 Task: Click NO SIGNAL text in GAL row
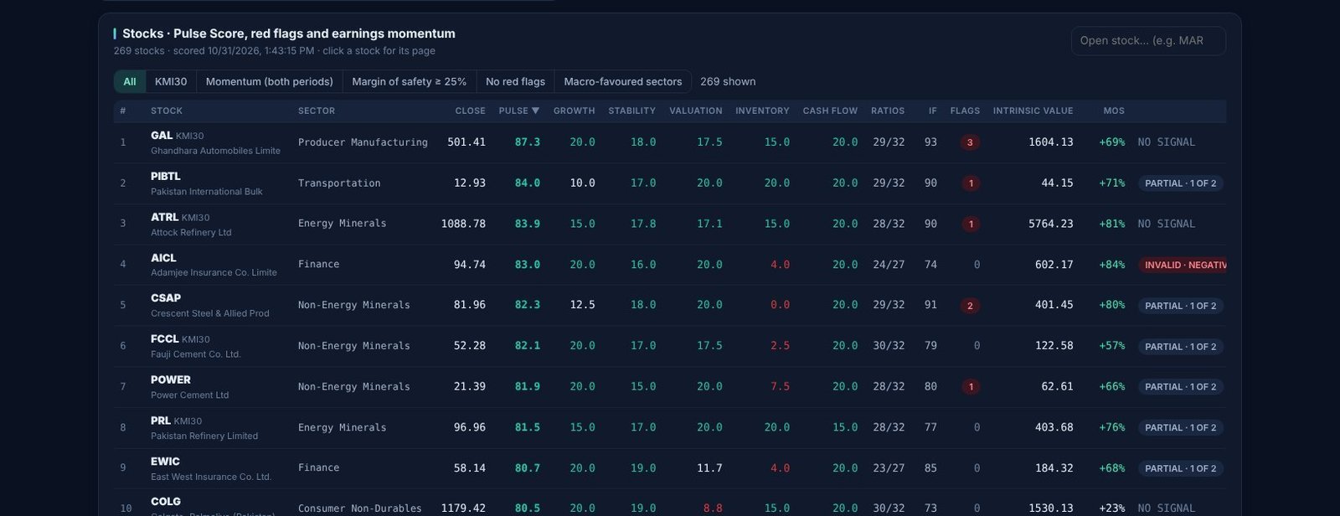1166,142
